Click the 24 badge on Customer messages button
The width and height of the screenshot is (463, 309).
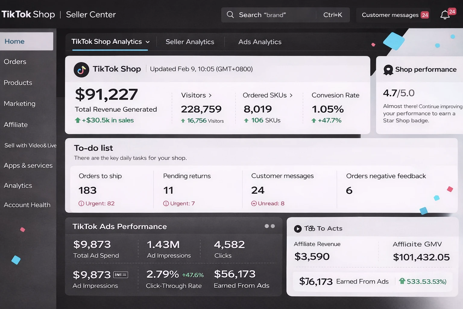point(425,15)
